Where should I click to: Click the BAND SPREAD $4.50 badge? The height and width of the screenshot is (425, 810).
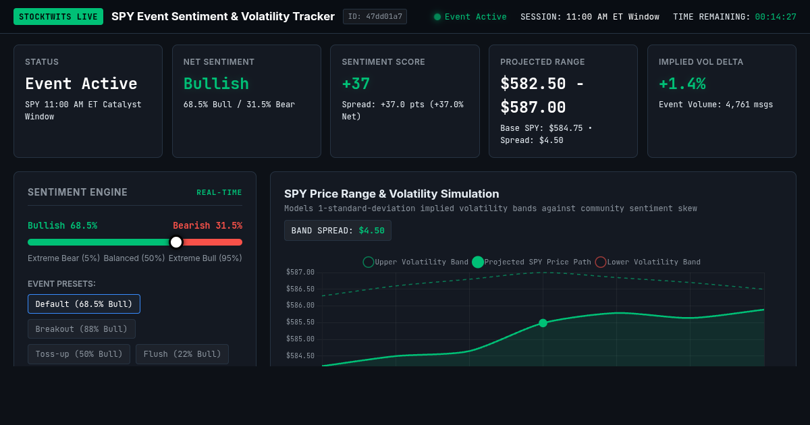click(337, 231)
